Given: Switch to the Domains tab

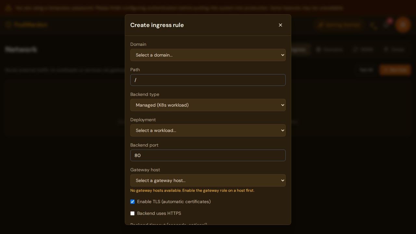Looking at the screenshot, I should [x=330, y=49].
